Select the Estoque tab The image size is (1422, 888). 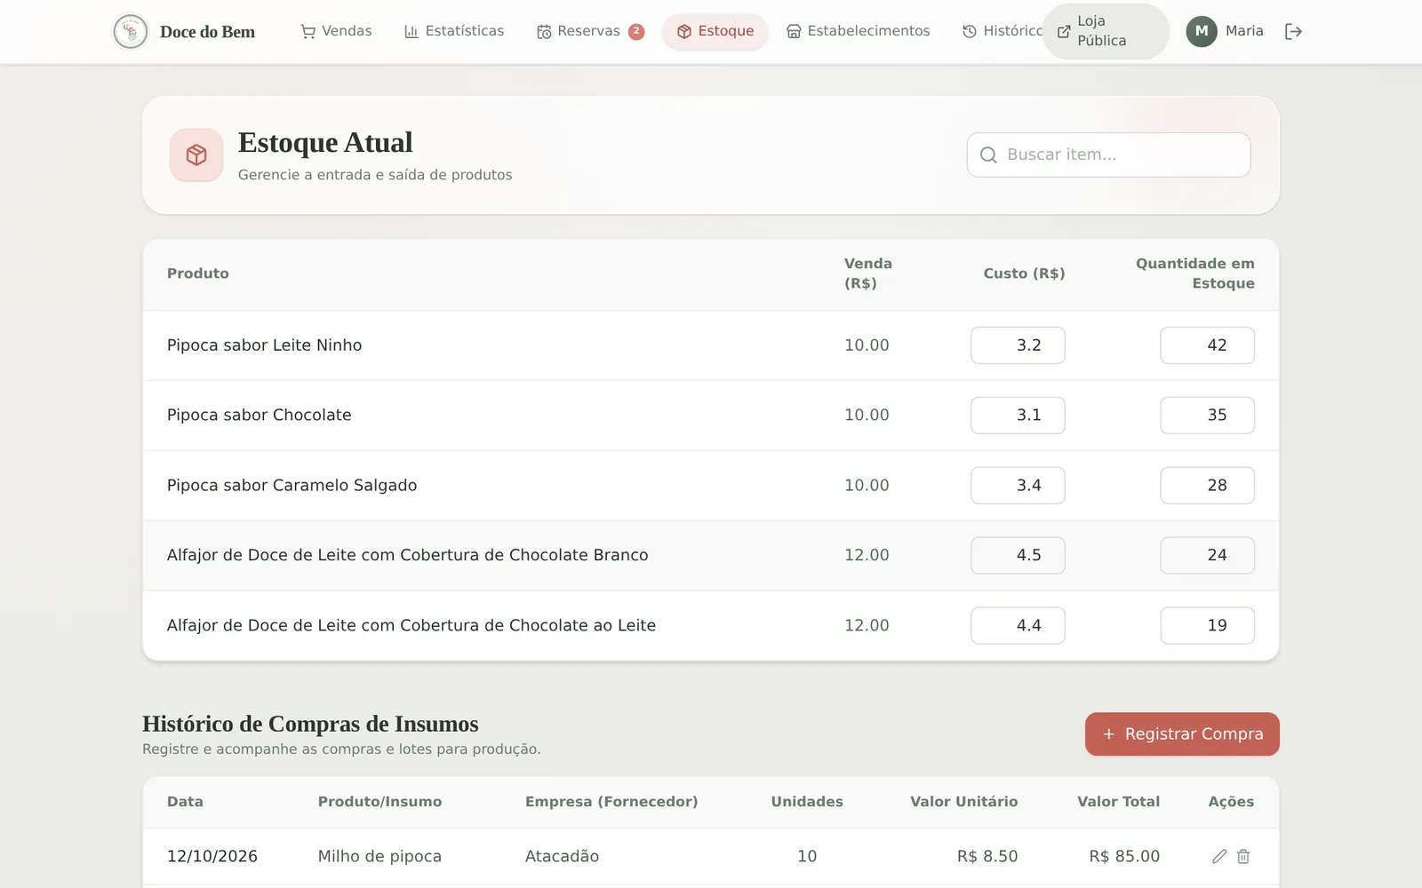pos(715,31)
